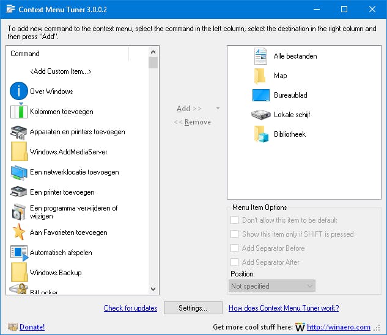Check Add Separator Before option
Viewport: 387px width, 335px height.
click(235, 248)
